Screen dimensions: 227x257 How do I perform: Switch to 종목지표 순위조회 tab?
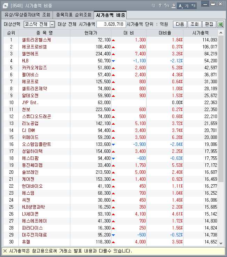pyautogui.click(x=73, y=15)
